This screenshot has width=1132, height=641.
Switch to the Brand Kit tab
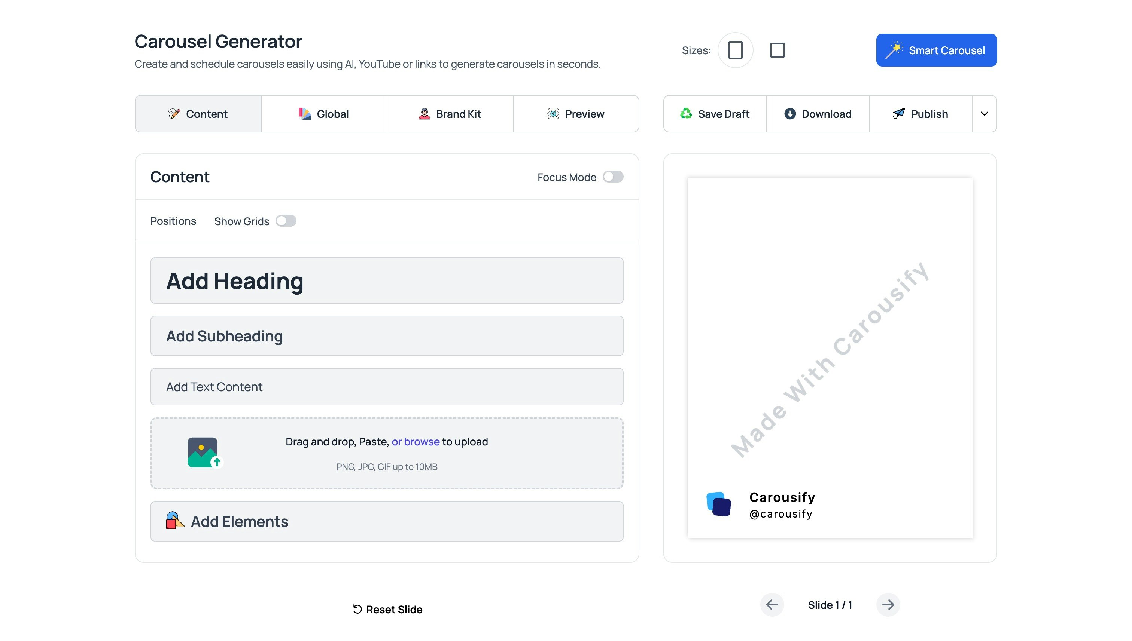point(450,114)
